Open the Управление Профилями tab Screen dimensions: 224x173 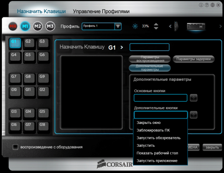pyautogui.click(x=101, y=11)
